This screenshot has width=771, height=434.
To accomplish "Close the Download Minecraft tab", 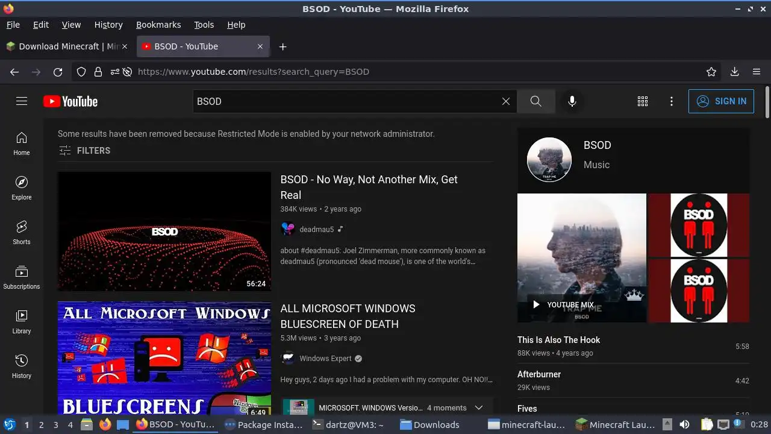I will 125,46.
